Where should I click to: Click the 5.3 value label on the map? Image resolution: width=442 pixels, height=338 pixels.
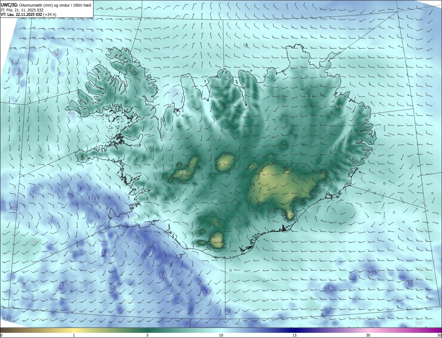point(309,97)
